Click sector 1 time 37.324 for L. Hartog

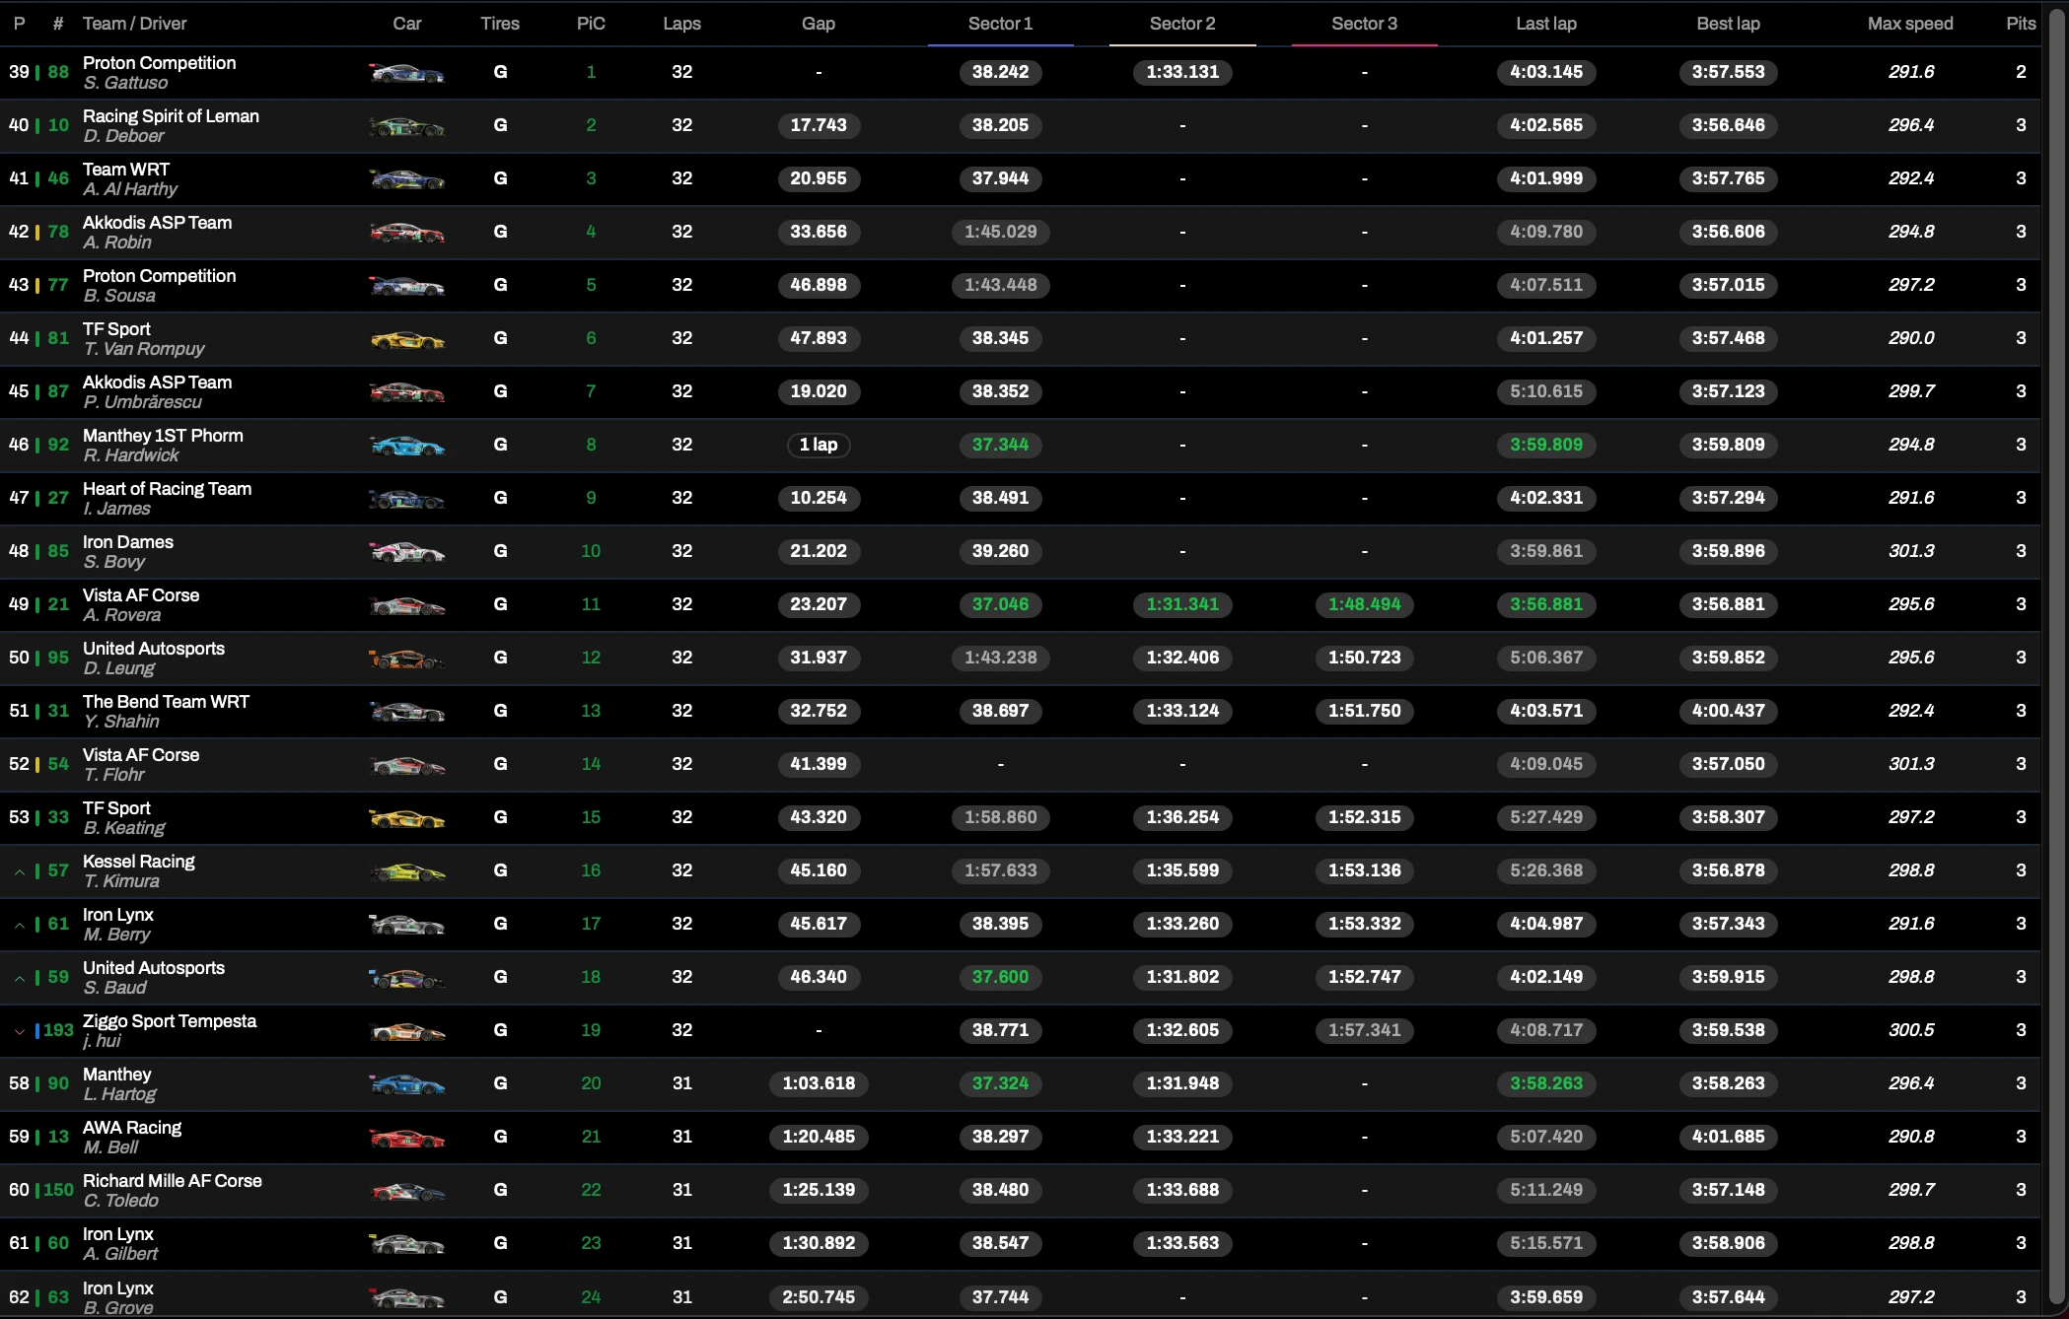1000,1083
